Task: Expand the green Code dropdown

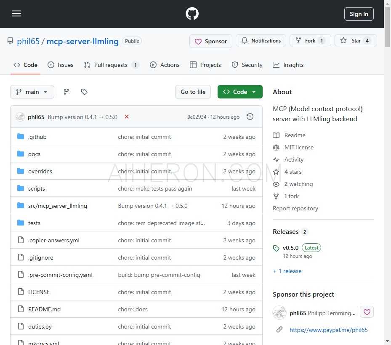Action: point(240,92)
